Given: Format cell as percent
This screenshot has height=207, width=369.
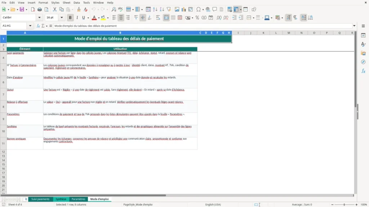Looking at the screenshot, I should pos(197,18).
